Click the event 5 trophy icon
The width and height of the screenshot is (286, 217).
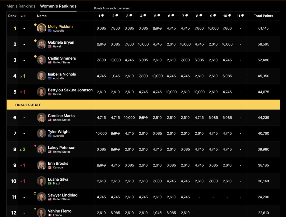click(x=159, y=16)
